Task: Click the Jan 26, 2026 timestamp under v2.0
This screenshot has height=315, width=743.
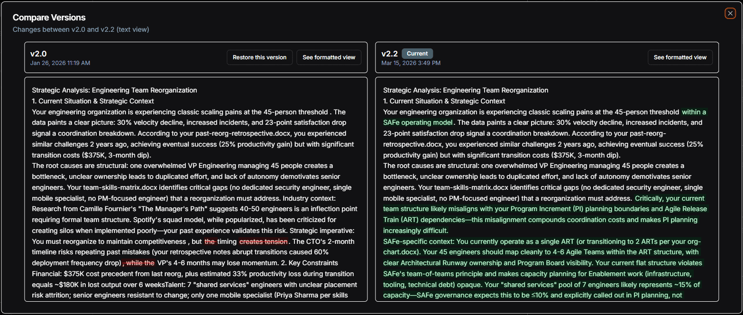Action: [x=60, y=63]
